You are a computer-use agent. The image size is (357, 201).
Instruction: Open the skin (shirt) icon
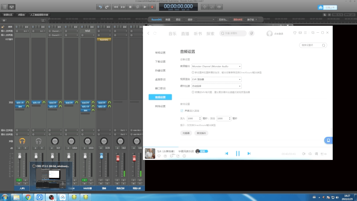click(x=295, y=33)
